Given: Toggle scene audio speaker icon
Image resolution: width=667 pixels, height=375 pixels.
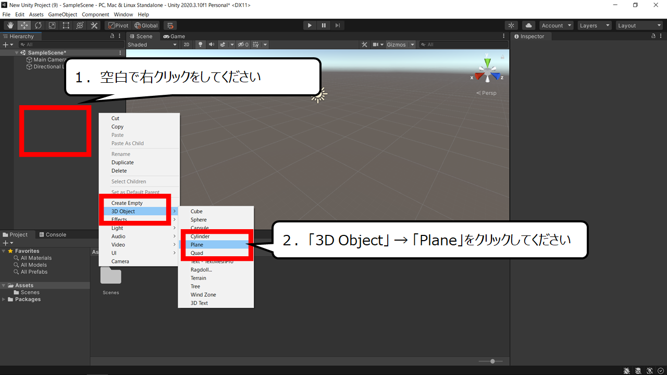Looking at the screenshot, I should (x=212, y=45).
